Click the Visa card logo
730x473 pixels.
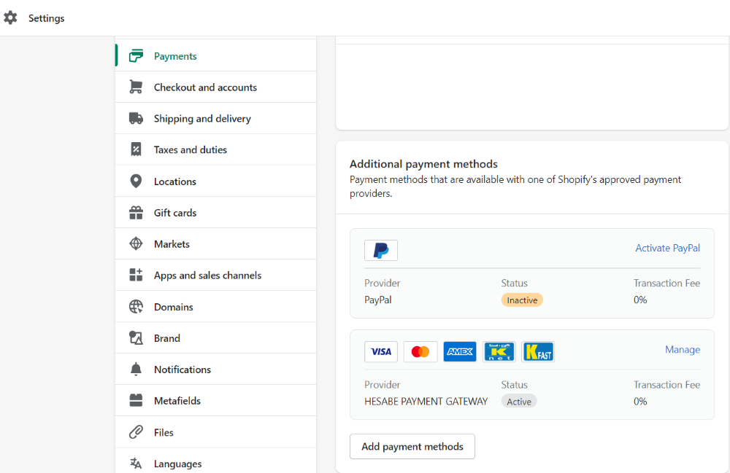tap(381, 352)
